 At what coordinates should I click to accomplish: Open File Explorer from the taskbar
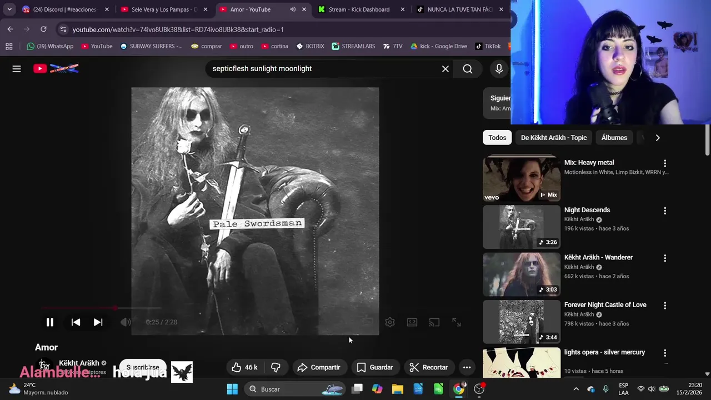pyautogui.click(x=398, y=389)
